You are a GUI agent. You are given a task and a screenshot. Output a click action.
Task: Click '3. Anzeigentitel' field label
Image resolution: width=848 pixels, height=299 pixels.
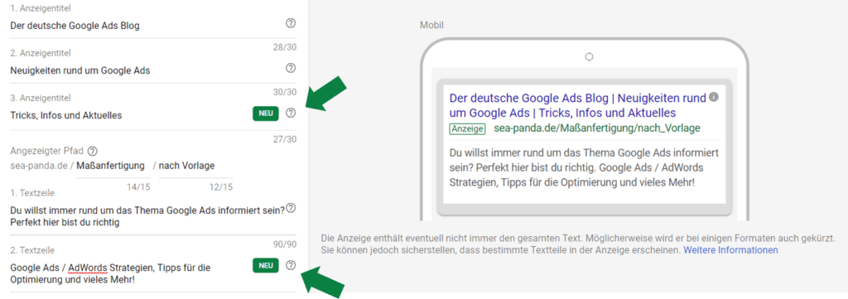pos(41,98)
